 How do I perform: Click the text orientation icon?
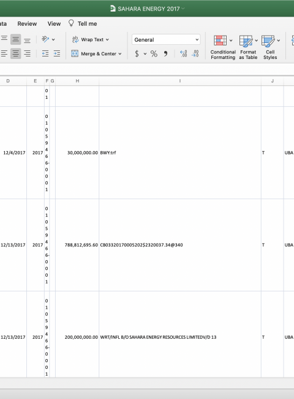45,39
